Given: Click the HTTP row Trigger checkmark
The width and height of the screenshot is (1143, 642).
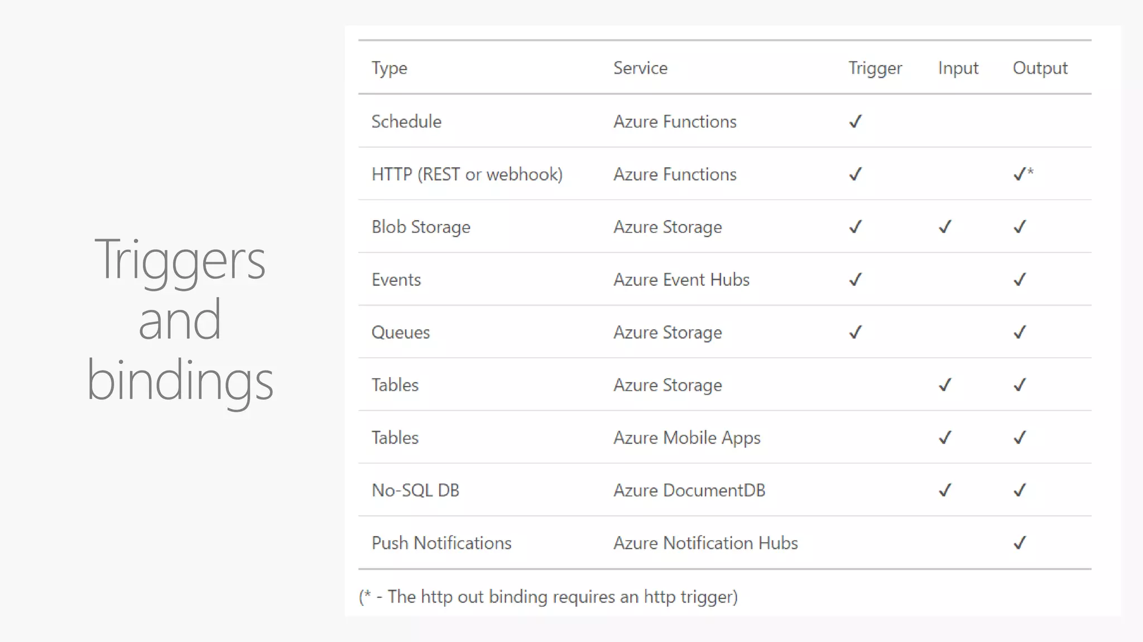Looking at the screenshot, I should point(856,174).
